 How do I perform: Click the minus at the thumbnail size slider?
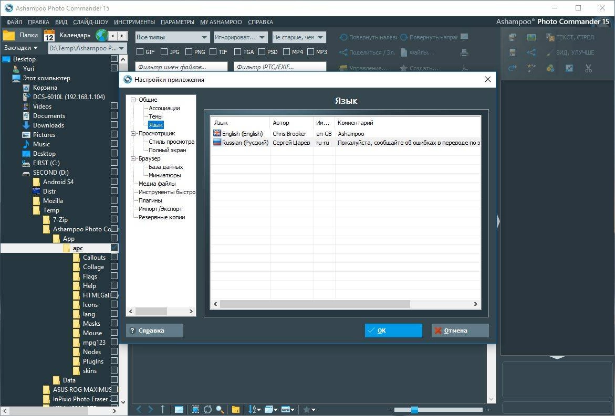coord(389,410)
